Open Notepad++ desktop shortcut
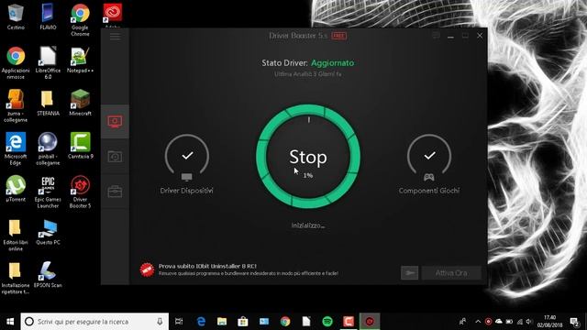The image size is (587, 330). tap(80, 60)
